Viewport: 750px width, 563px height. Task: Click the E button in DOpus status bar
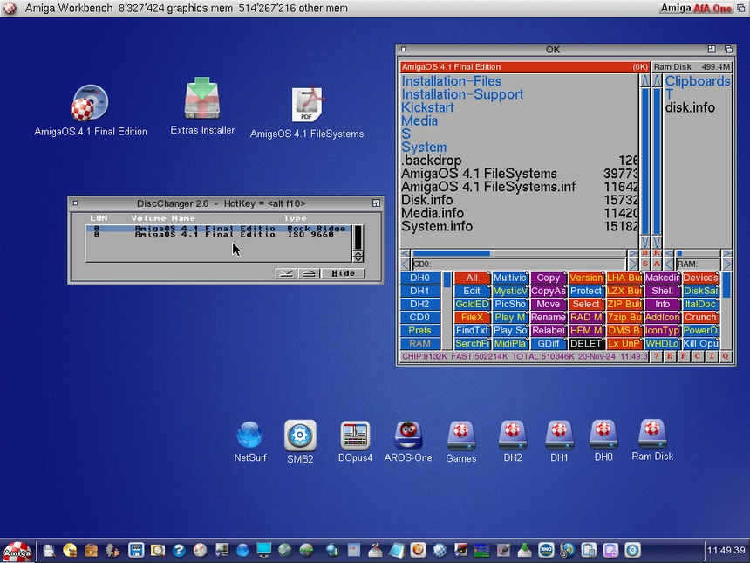(670, 356)
